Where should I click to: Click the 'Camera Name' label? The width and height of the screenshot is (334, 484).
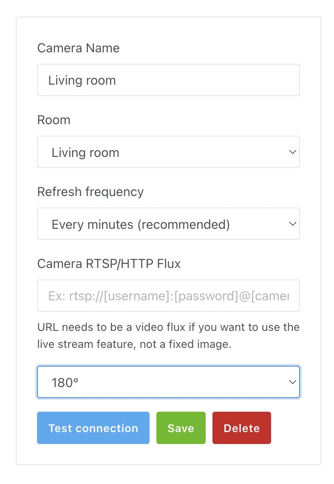(x=78, y=48)
